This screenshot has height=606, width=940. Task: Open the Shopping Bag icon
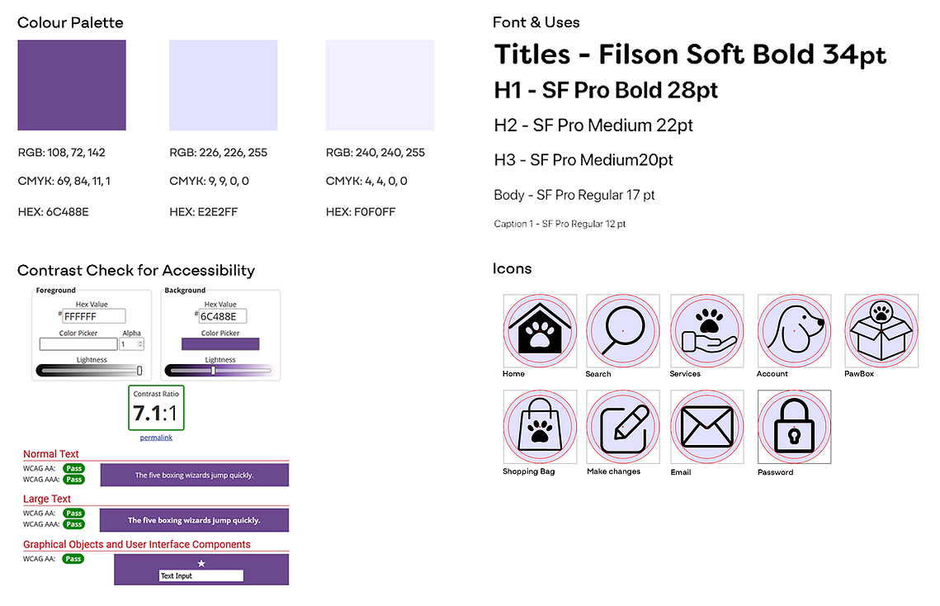(x=540, y=427)
